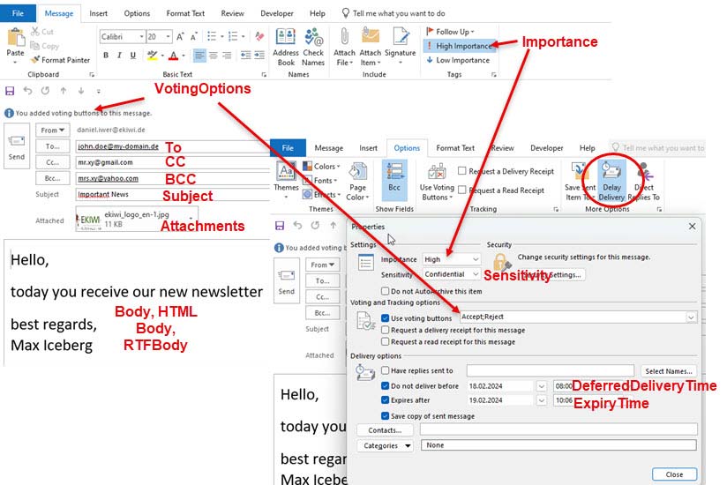Open the Sensitivity dropdown set to Confidential
727x485 pixels.
[476, 273]
